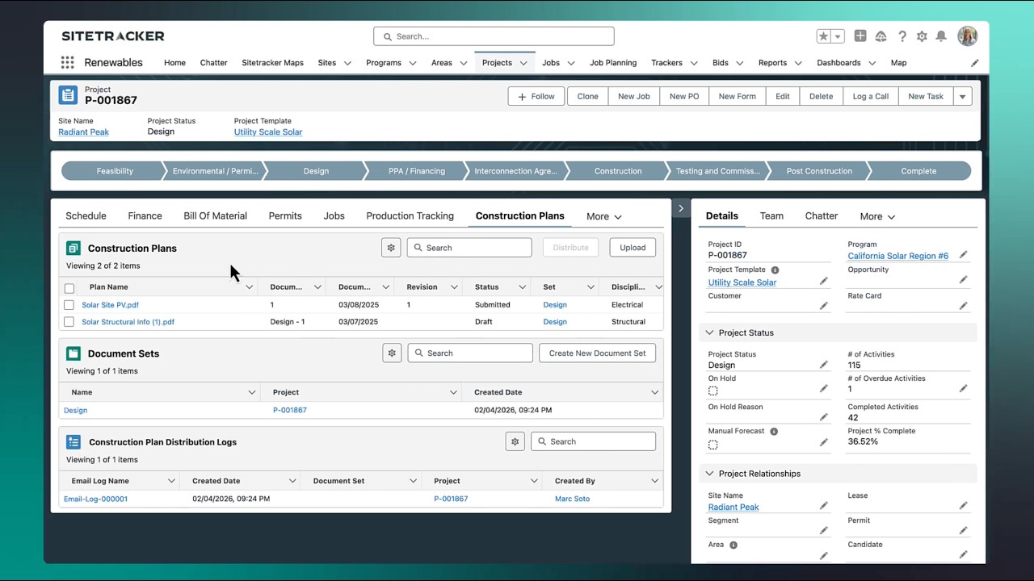
Task: Open the Salesforce help question icon
Action: tap(902, 36)
